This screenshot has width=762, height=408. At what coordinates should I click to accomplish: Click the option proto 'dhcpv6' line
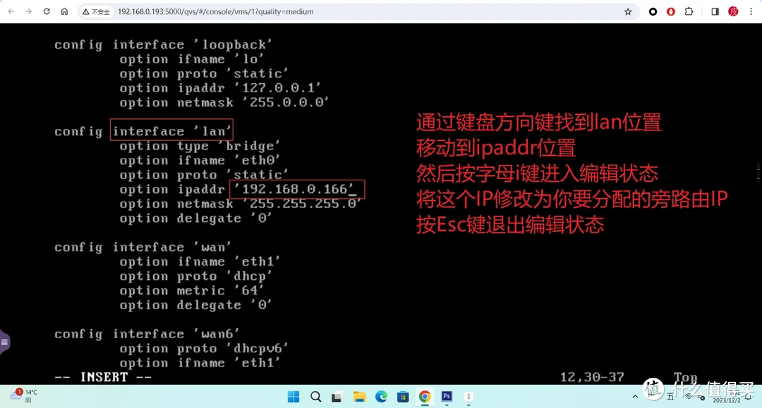pyautogui.click(x=204, y=349)
